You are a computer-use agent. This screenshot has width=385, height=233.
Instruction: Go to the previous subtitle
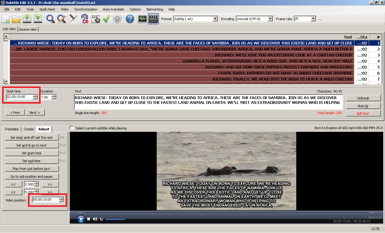[x=15, y=113]
